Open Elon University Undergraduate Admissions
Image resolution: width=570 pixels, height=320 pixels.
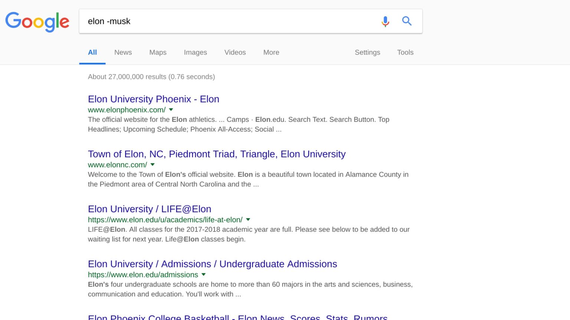click(x=212, y=264)
